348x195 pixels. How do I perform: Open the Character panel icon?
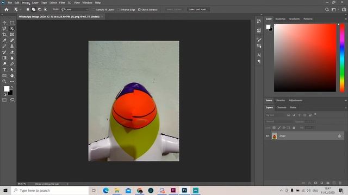[259, 55]
